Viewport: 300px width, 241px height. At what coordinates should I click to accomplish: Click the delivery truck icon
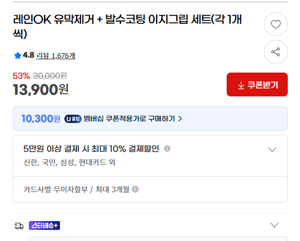[x=19, y=225]
